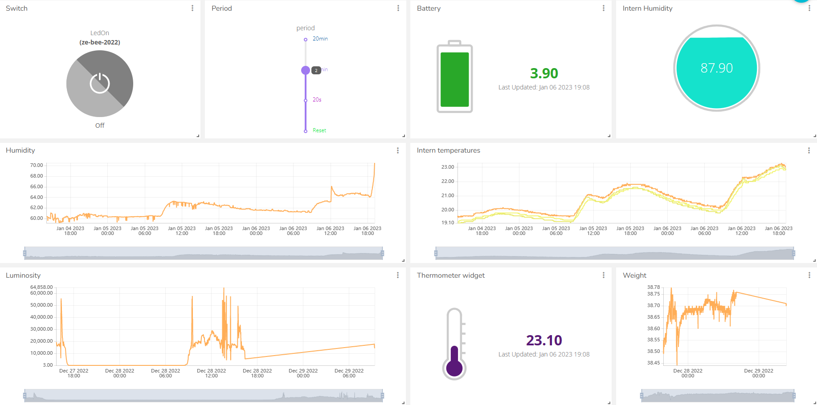Open the Thermometer widget options menu
The width and height of the screenshot is (817, 405).
point(604,275)
